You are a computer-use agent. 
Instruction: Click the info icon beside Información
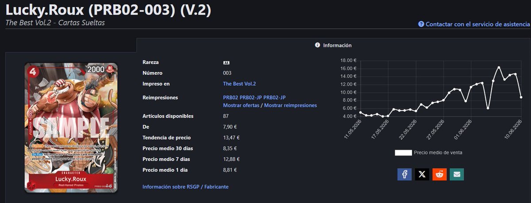pyautogui.click(x=317, y=45)
